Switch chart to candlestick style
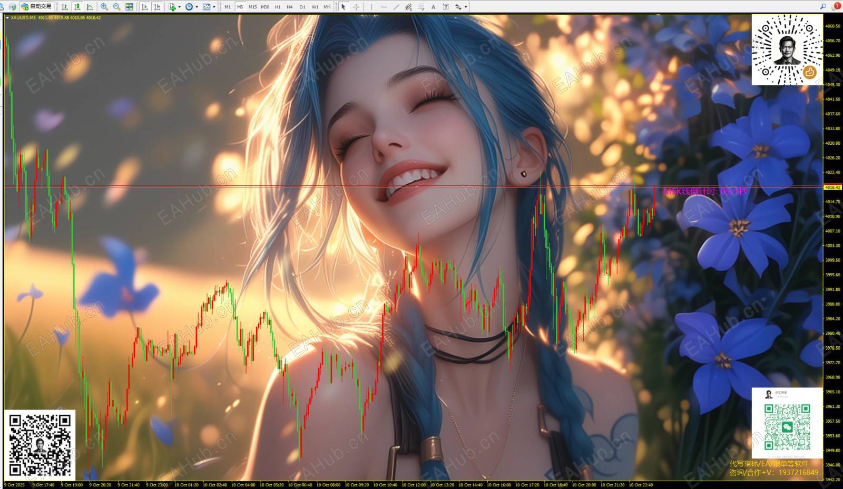 (x=77, y=7)
